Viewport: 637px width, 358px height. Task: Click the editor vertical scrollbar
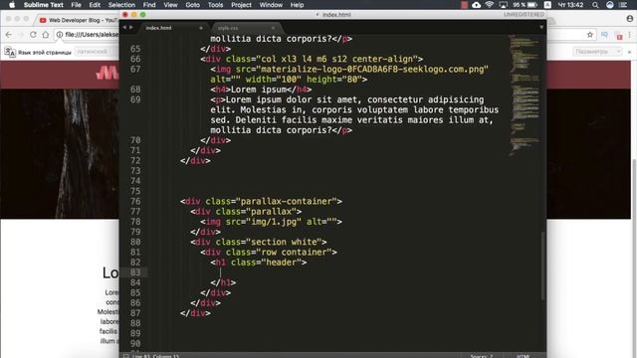tap(543, 266)
